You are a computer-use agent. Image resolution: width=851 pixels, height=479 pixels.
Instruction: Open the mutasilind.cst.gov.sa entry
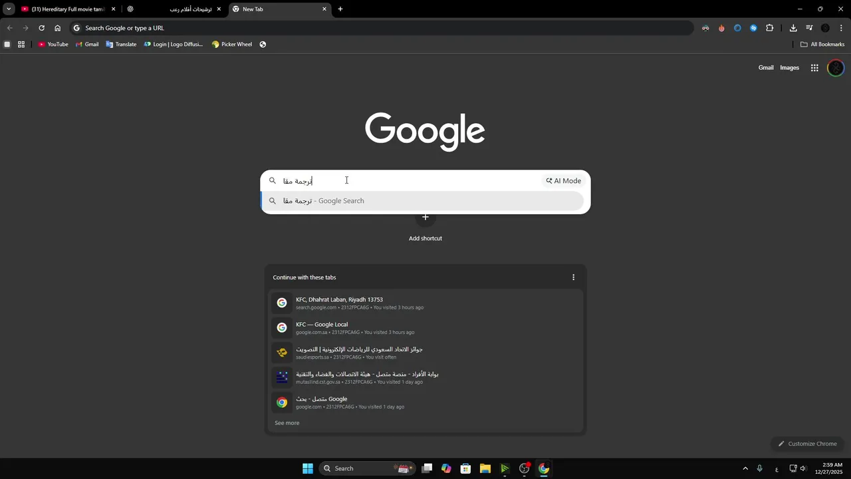(425, 377)
